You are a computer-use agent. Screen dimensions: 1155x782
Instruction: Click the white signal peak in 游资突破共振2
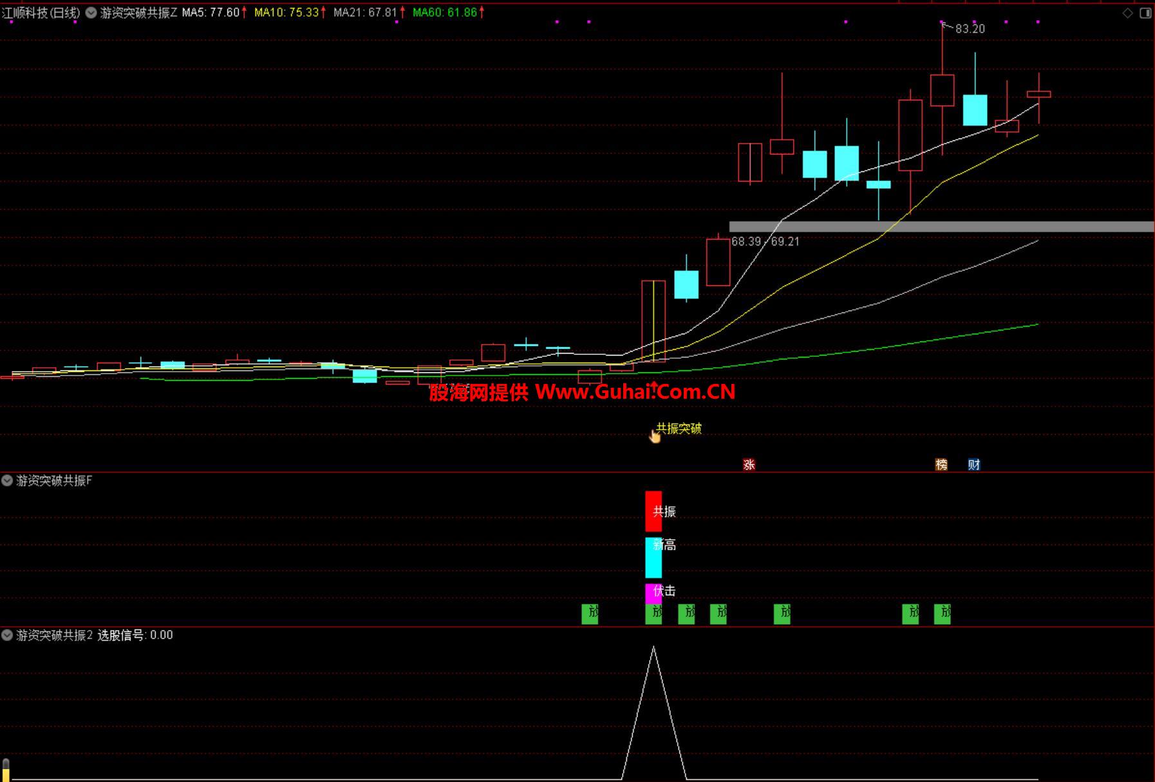[653, 648]
